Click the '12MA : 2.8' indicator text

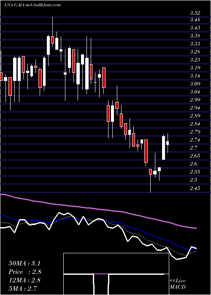click(x=24, y=280)
